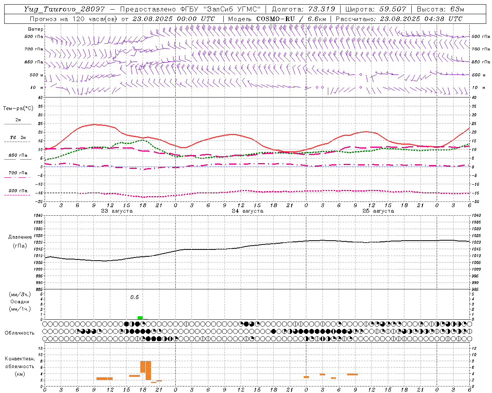The width and height of the screenshot is (492, 393).
Task: Click the Ветер panel label
Action: (x=36, y=29)
